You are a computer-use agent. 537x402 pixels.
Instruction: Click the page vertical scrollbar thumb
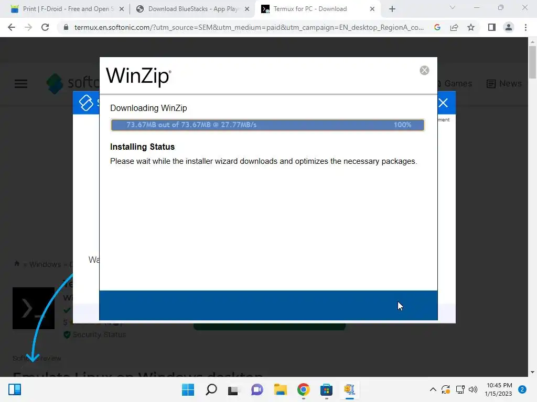point(532,62)
